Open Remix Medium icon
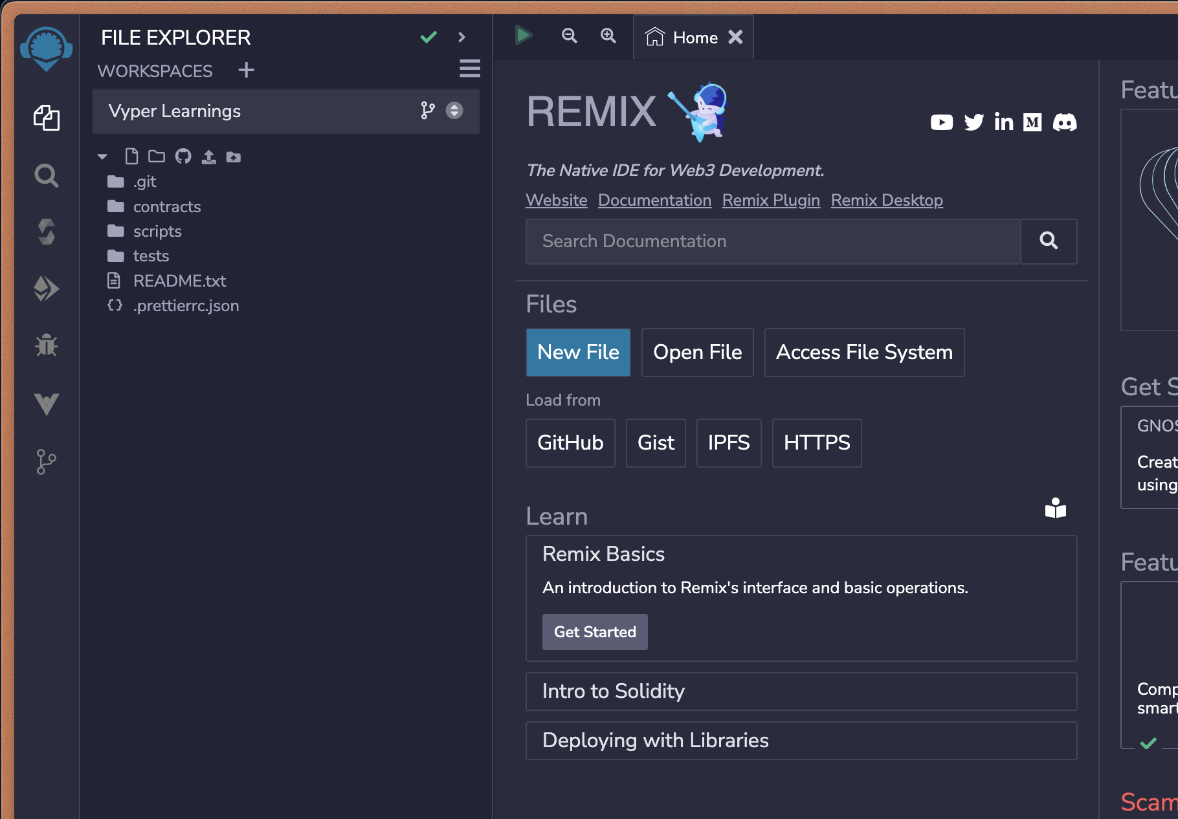 point(1032,122)
